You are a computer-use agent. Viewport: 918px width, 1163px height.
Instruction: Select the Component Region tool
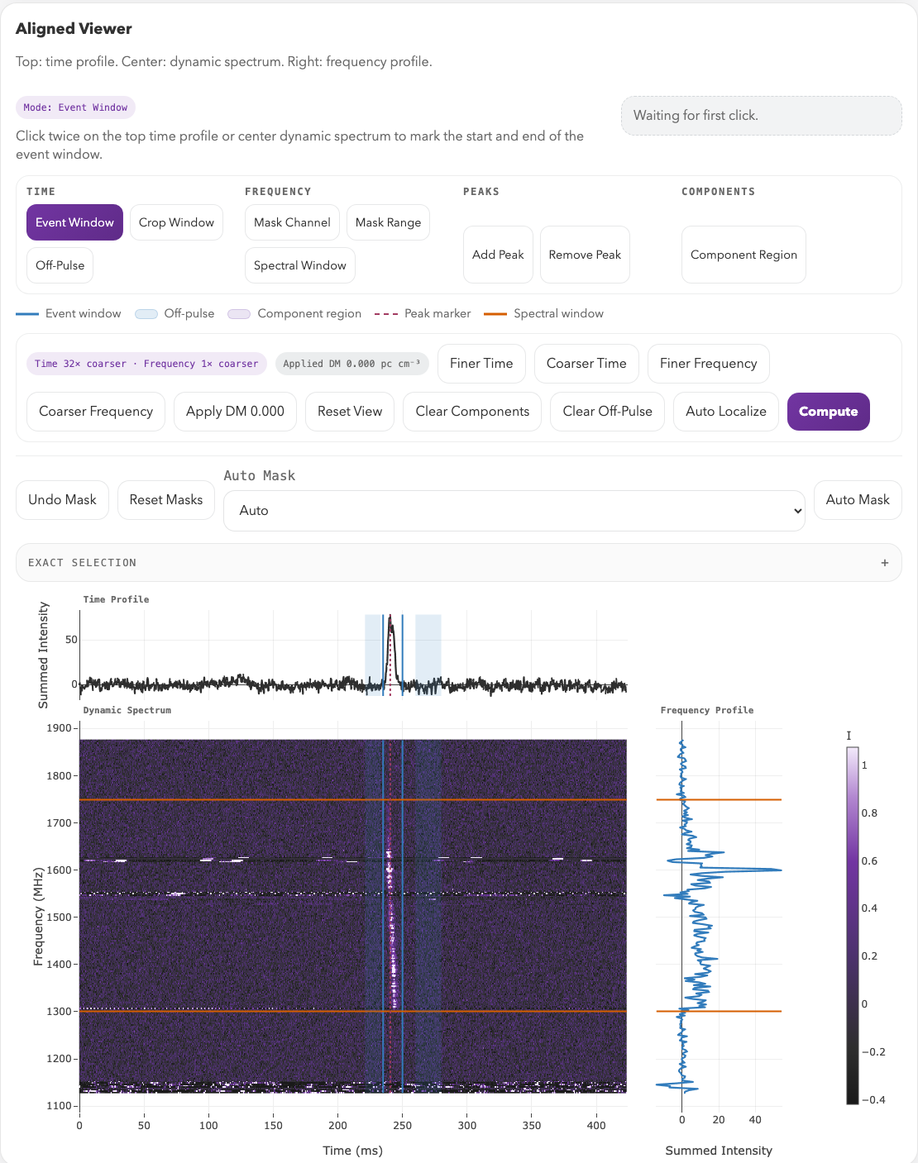pyautogui.click(x=743, y=255)
